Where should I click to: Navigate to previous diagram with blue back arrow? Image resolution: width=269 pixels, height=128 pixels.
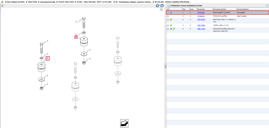[x=157, y=6]
